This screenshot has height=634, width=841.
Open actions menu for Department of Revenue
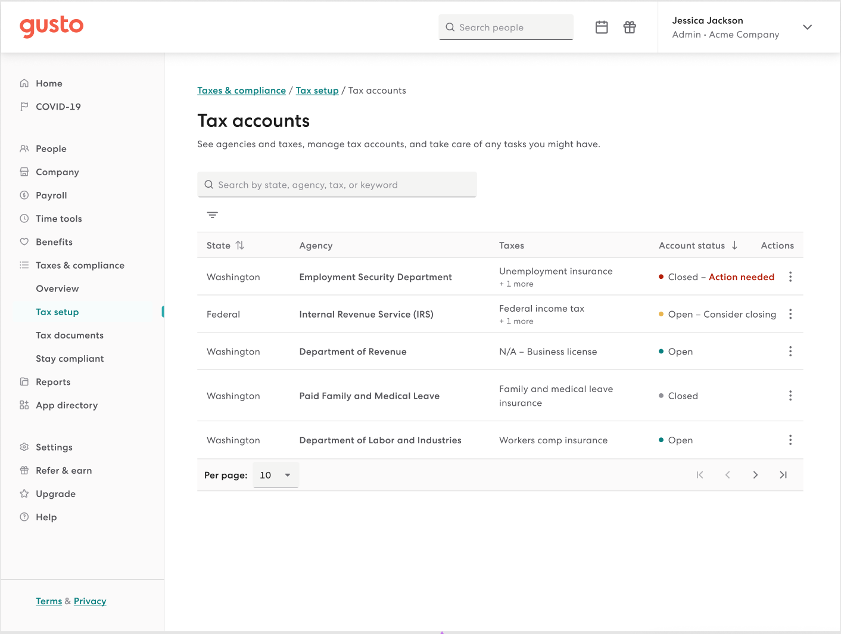coord(790,352)
